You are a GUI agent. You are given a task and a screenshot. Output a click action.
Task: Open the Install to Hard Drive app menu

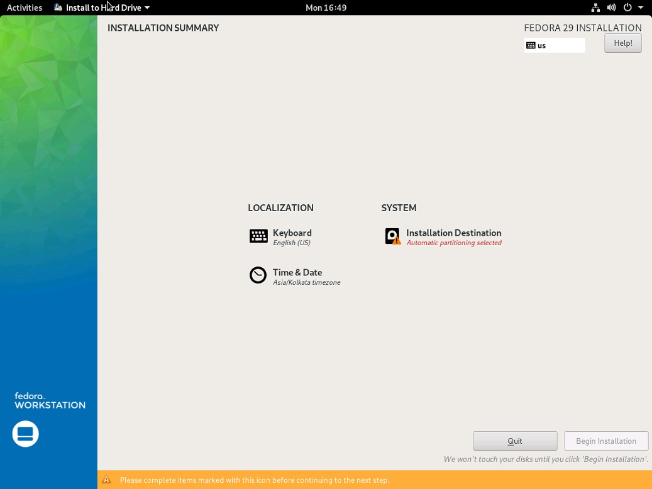coord(102,8)
